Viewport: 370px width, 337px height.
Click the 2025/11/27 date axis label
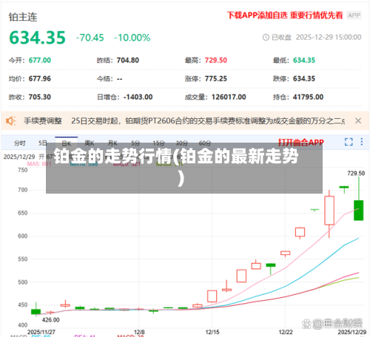pyautogui.click(x=41, y=332)
